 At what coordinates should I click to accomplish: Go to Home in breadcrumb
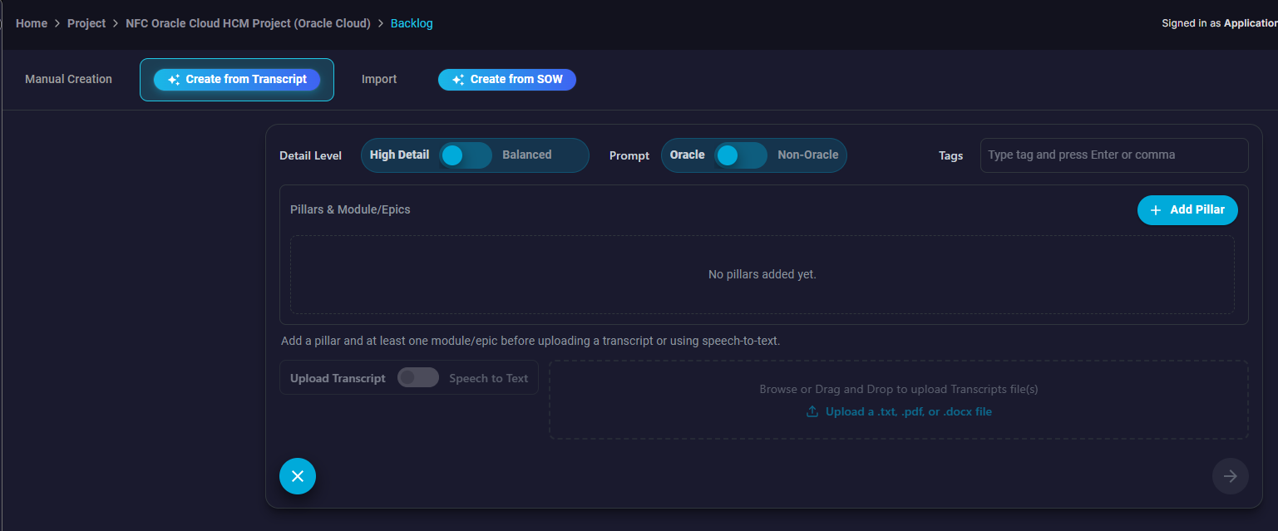pyautogui.click(x=32, y=23)
